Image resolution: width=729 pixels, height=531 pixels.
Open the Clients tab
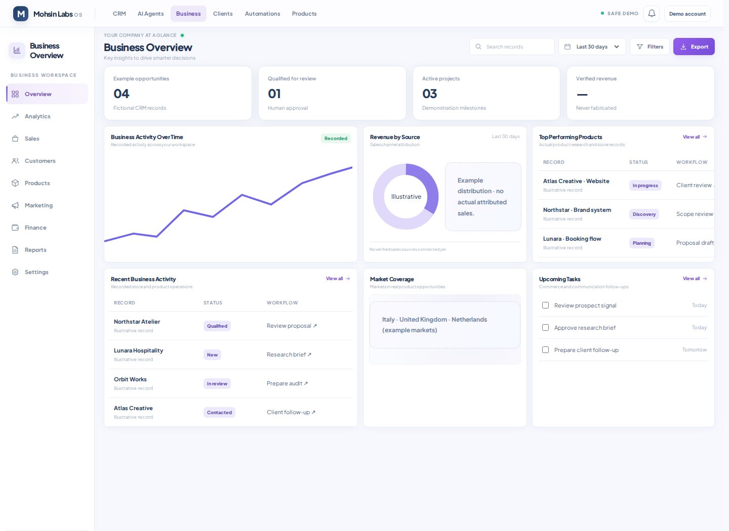223,14
